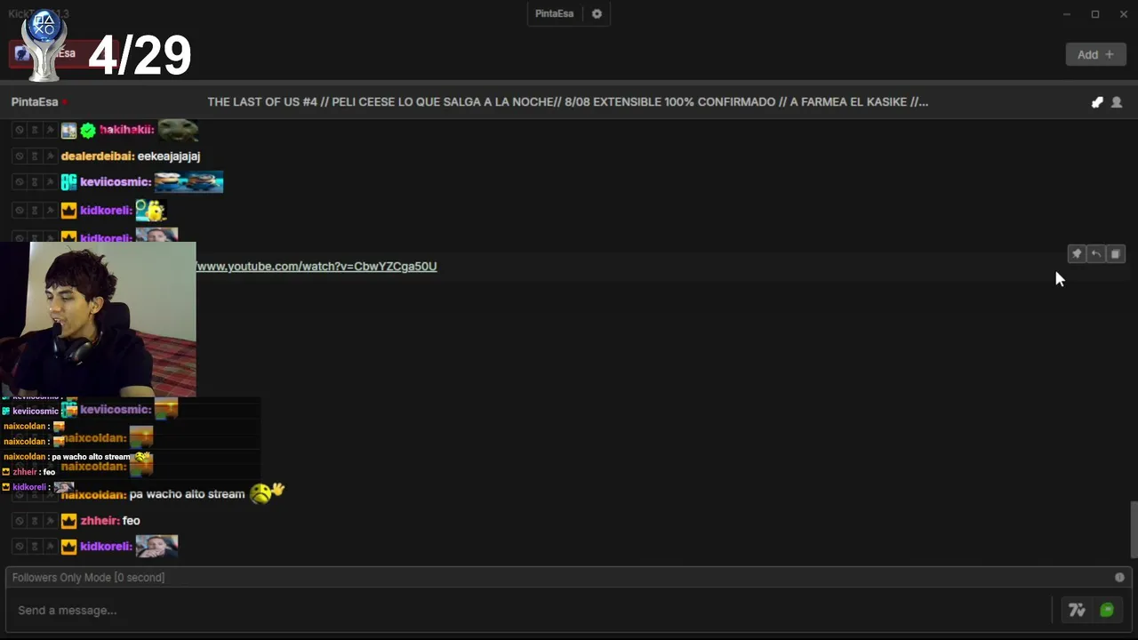1138x640 pixels.
Task: Click the message text 'eekeajajajaj'
Action: [169, 156]
